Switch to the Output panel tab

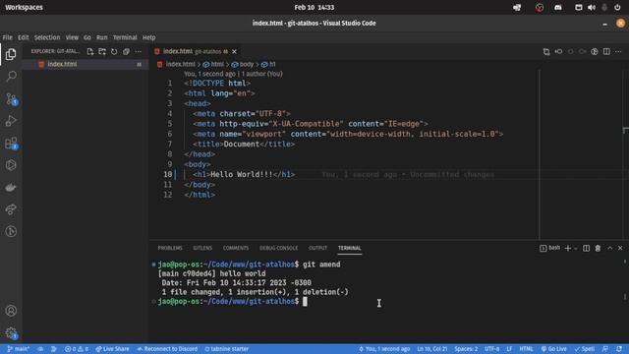point(317,248)
